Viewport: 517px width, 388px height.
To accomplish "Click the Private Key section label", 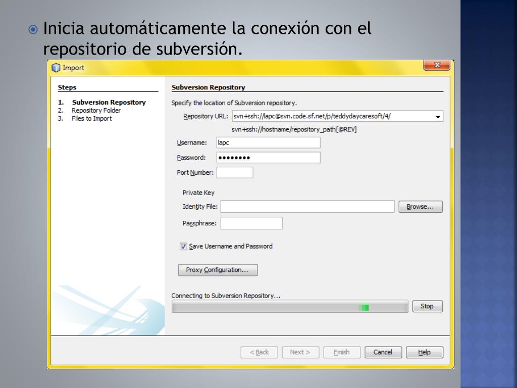I will [198, 192].
